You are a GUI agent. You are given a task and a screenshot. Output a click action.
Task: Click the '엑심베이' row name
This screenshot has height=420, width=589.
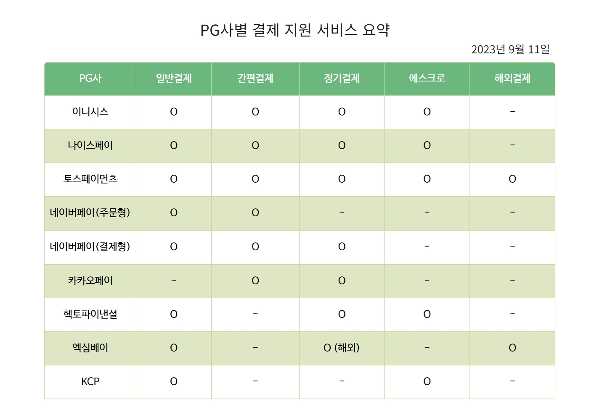point(90,348)
